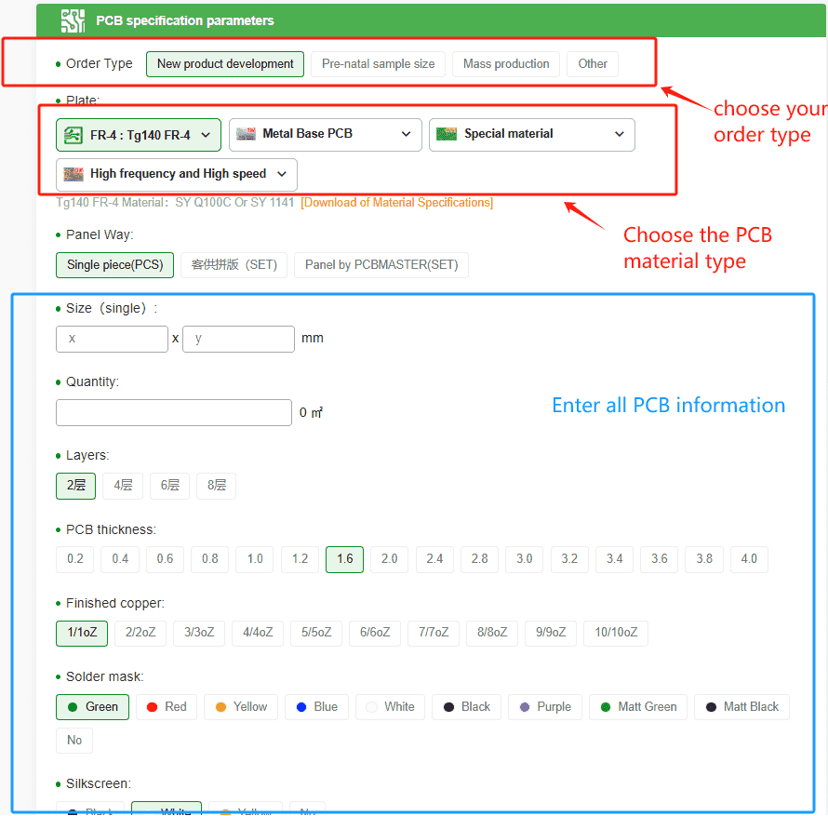Open the Metal Base PCB dropdown
Image resolution: width=828 pixels, height=816 pixels.
coord(405,134)
